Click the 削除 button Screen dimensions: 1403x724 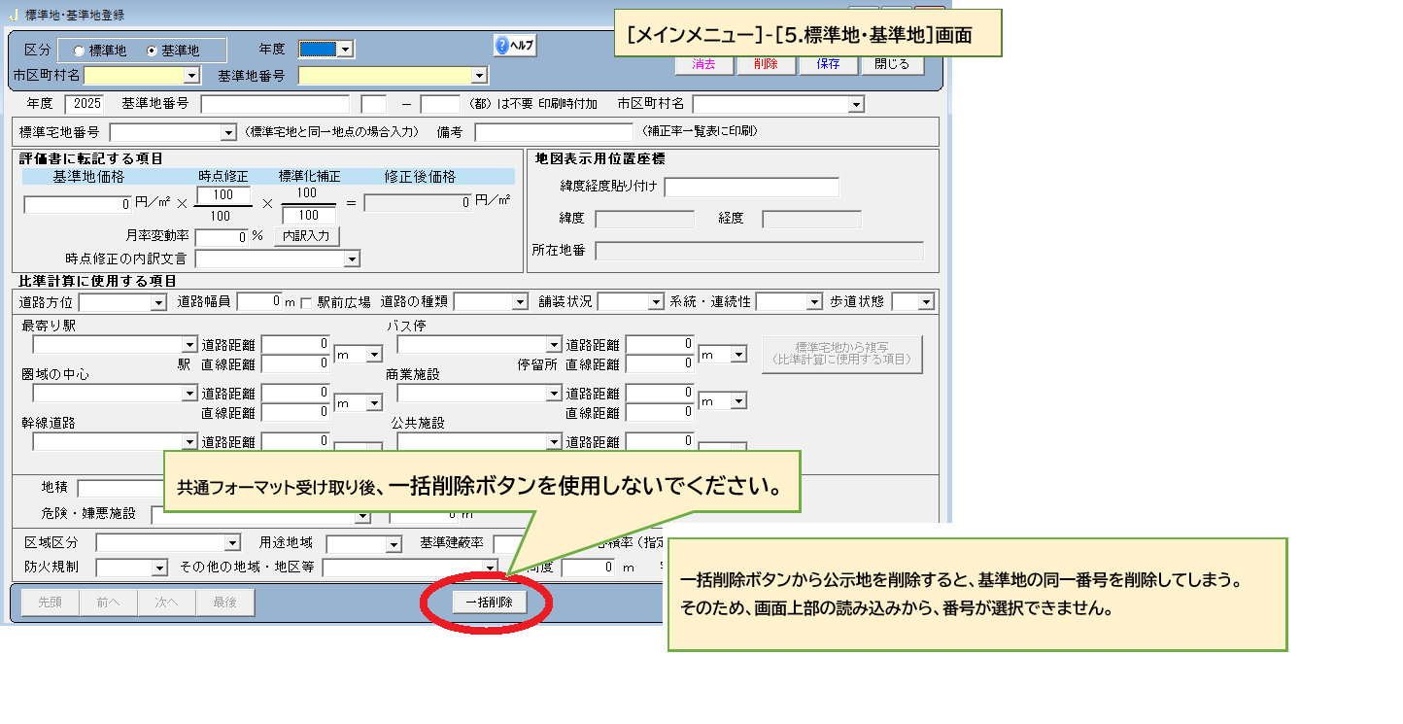pos(764,65)
